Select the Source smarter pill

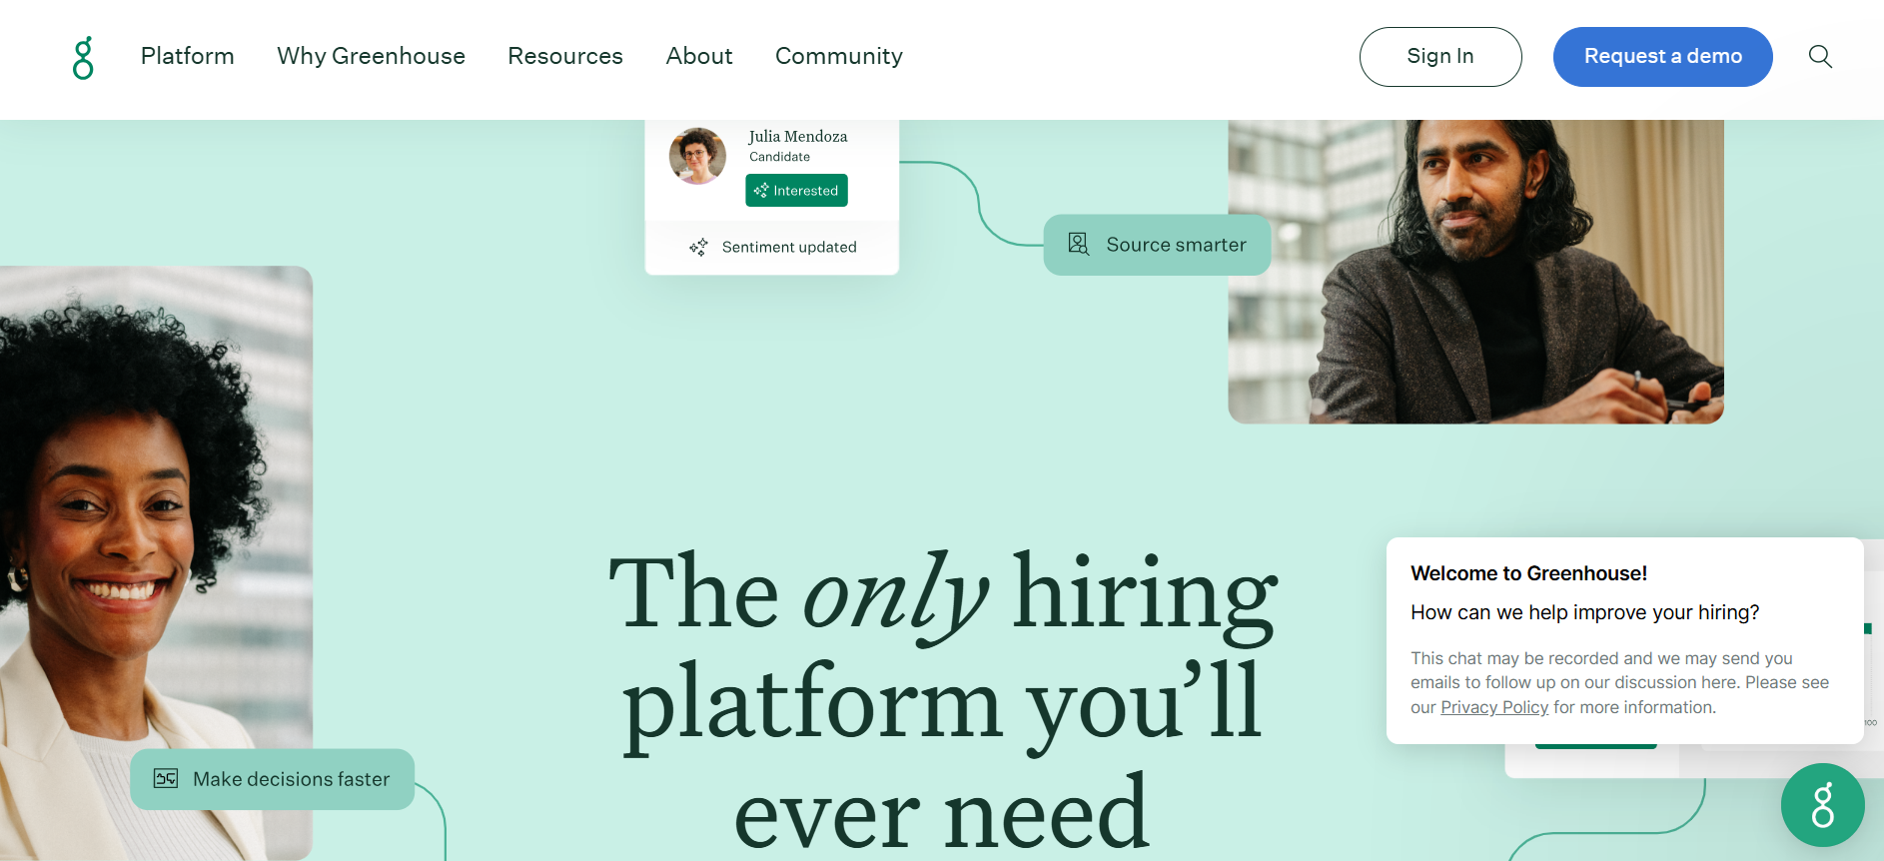coord(1157,245)
